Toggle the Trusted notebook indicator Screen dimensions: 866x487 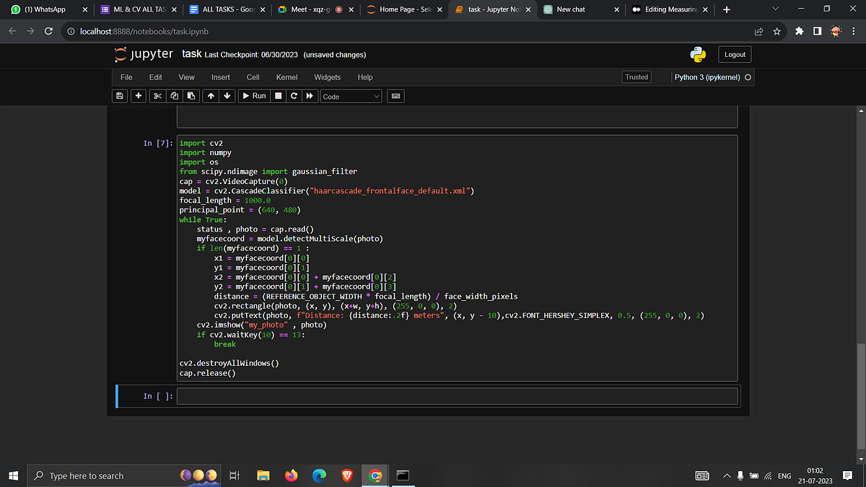(637, 77)
